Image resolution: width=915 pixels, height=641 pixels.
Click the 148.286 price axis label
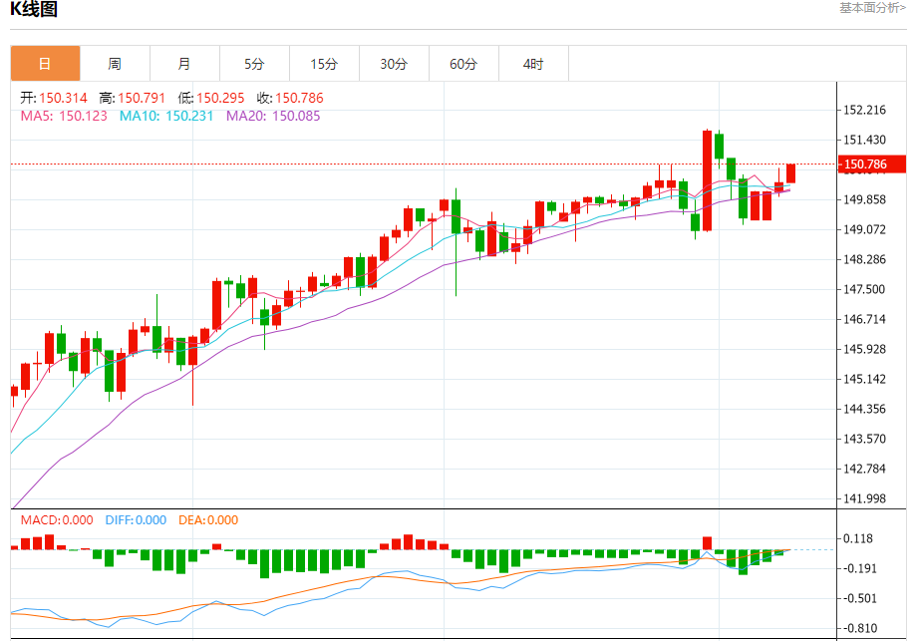click(x=865, y=259)
